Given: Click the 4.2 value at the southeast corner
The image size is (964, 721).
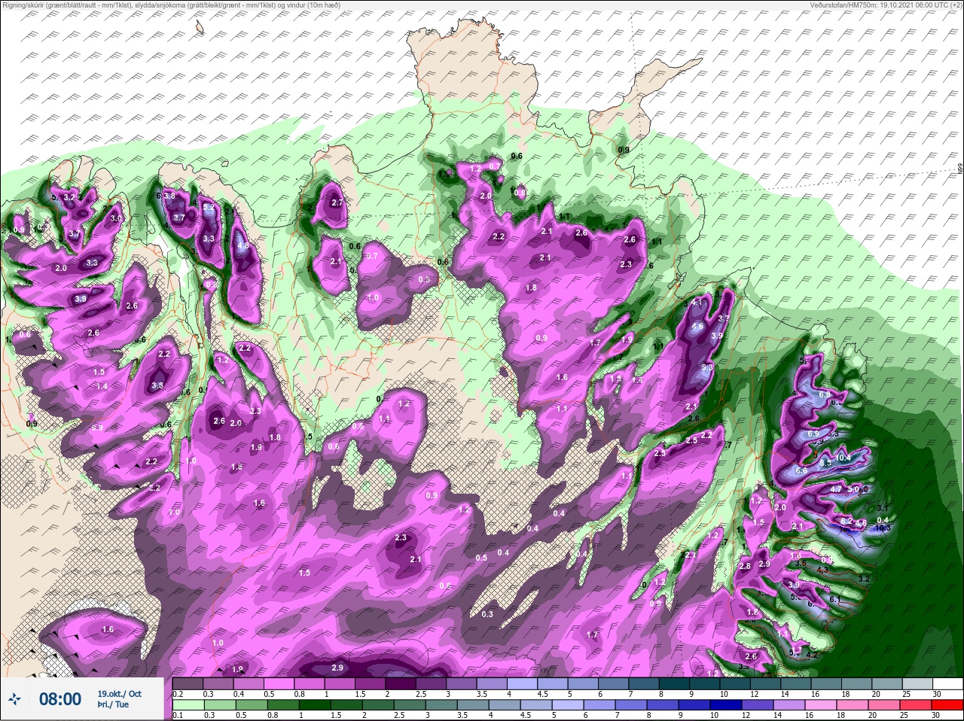Looking at the screenshot, I should pyautogui.click(x=812, y=655).
